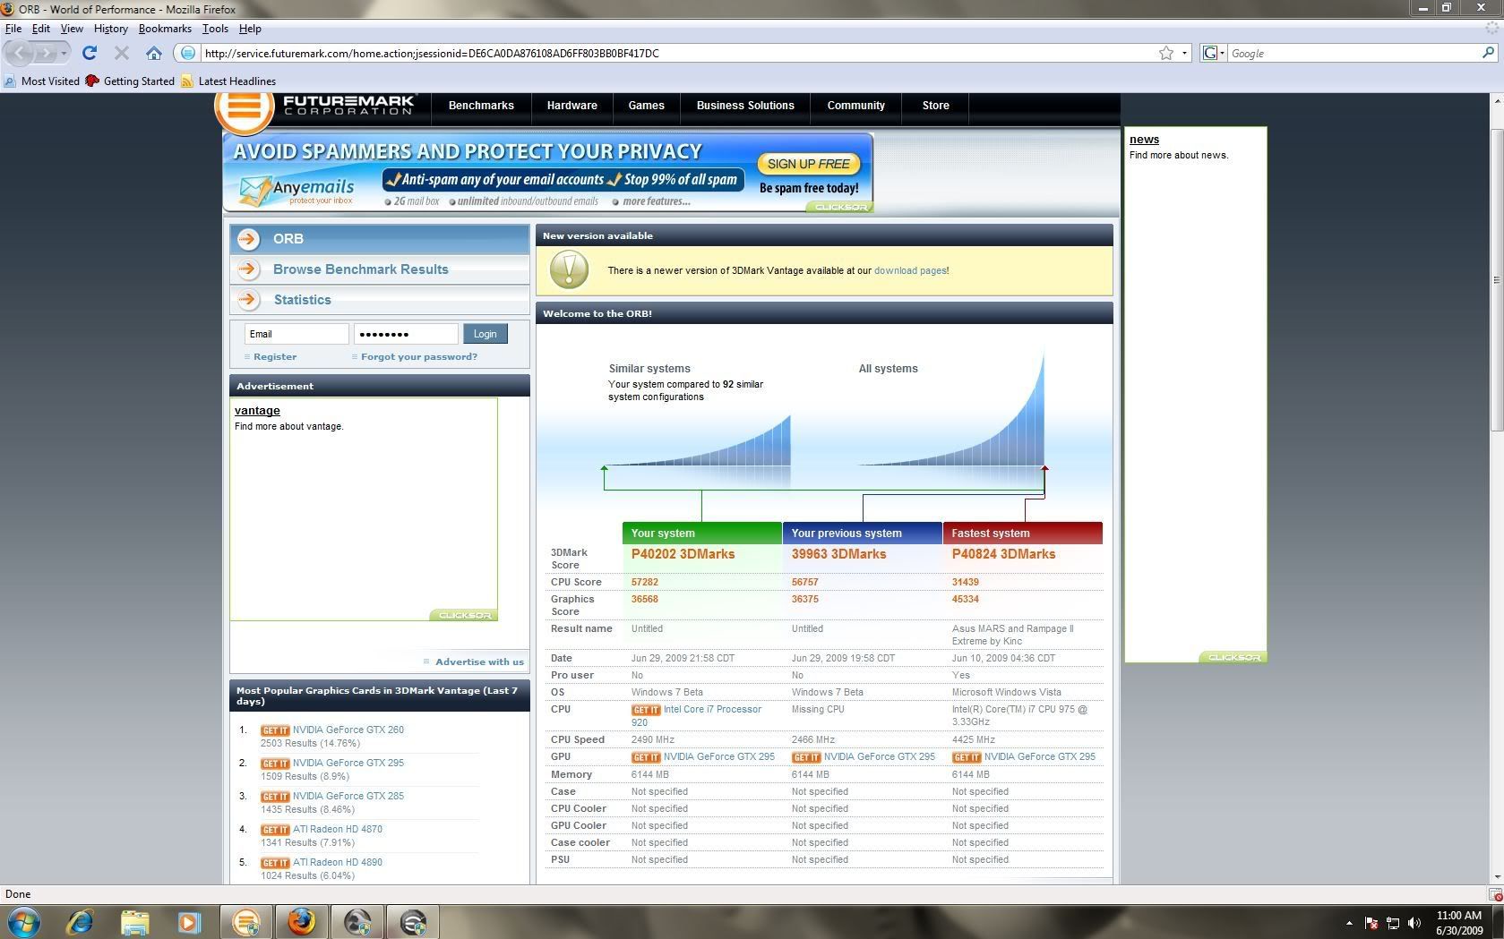Click the arrow icon beside Statistics
The height and width of the screenshot is (939, 1504).
(249, 300)
